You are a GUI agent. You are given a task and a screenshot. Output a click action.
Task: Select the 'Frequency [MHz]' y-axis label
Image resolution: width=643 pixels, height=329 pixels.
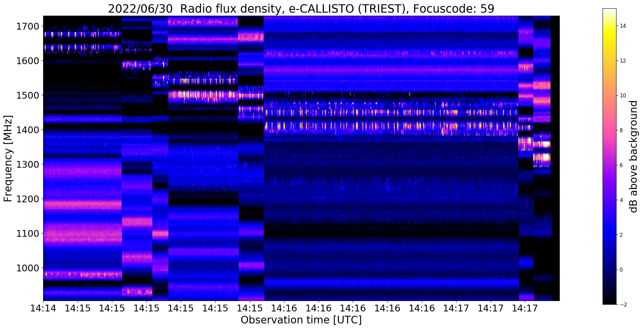click(8, 158)
